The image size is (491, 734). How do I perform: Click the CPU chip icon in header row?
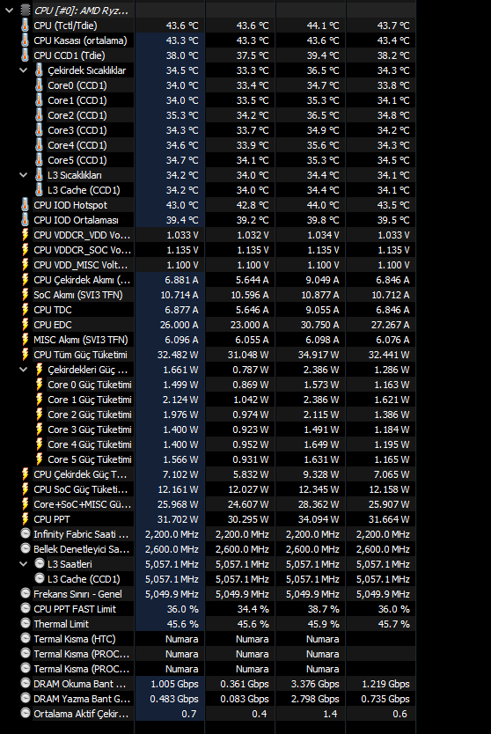[x=25, y=10]
